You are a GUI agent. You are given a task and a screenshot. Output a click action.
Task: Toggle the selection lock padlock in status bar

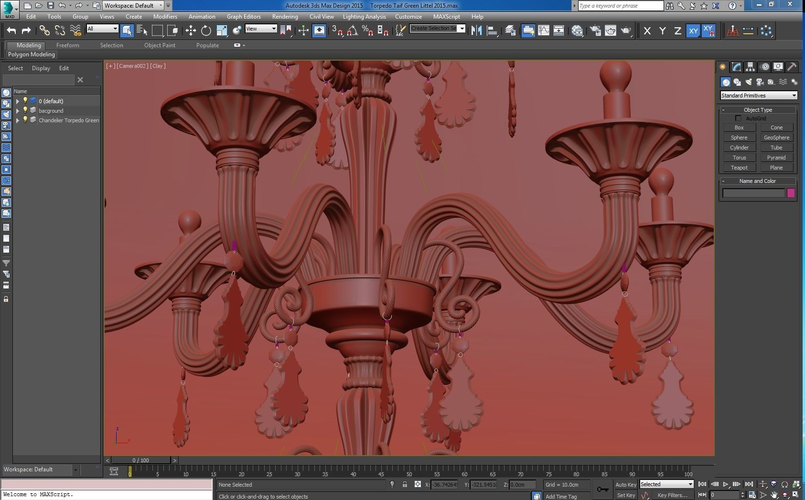tap(405, 484)
